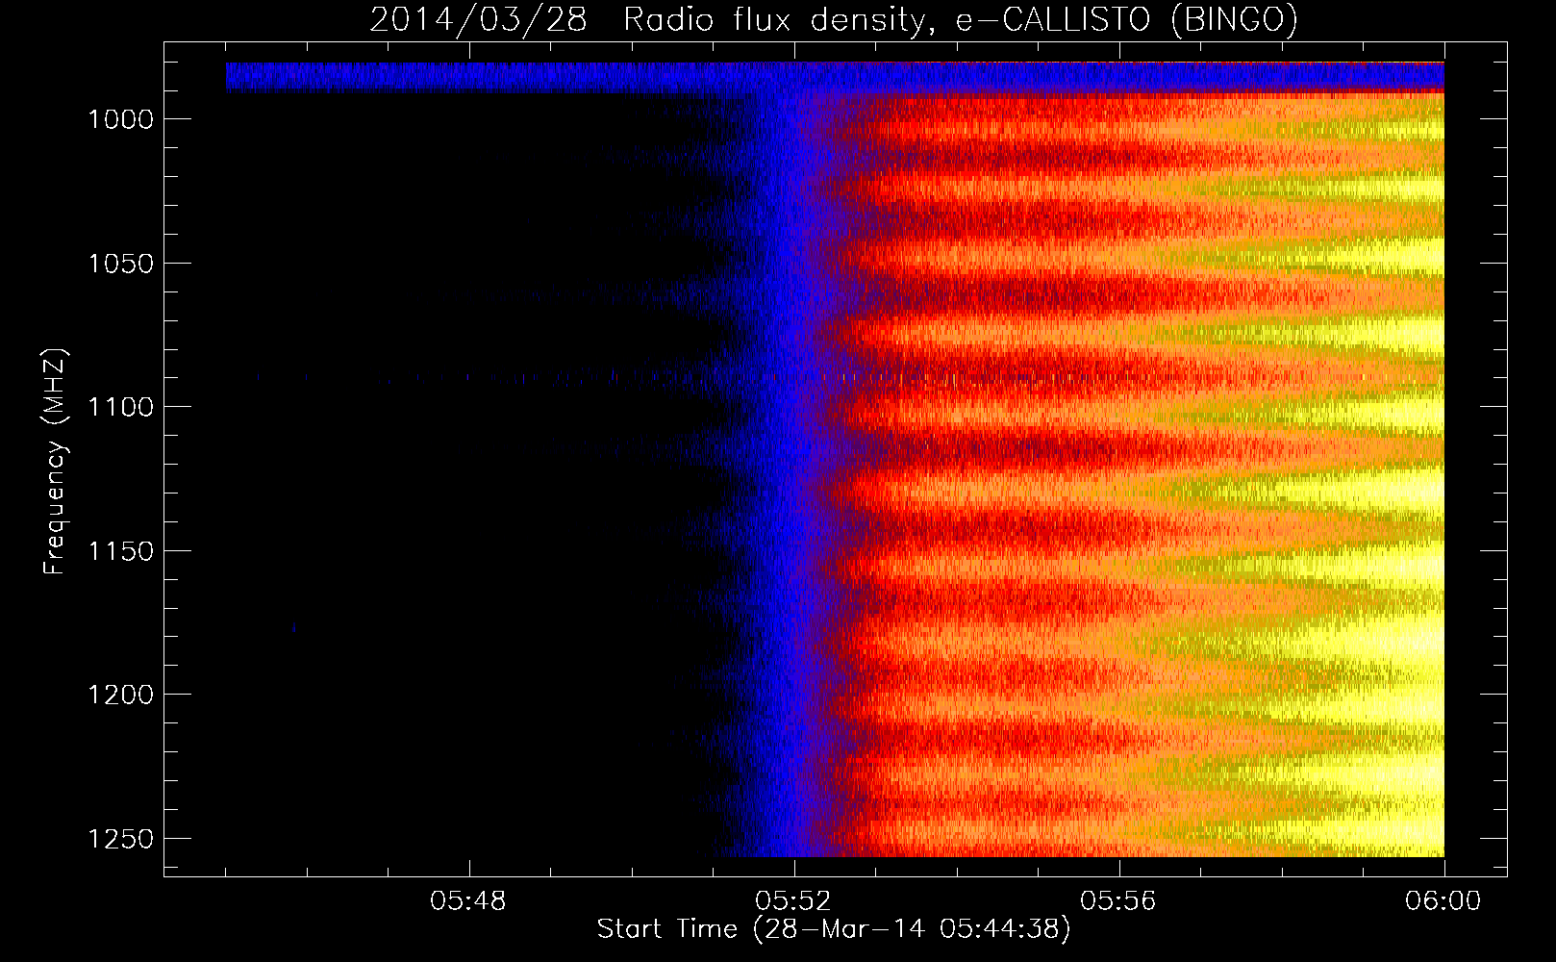Click the "Frequency (MHZ)" axis label
Viewport: 1556px width, 962px height.
coord(55,462)
